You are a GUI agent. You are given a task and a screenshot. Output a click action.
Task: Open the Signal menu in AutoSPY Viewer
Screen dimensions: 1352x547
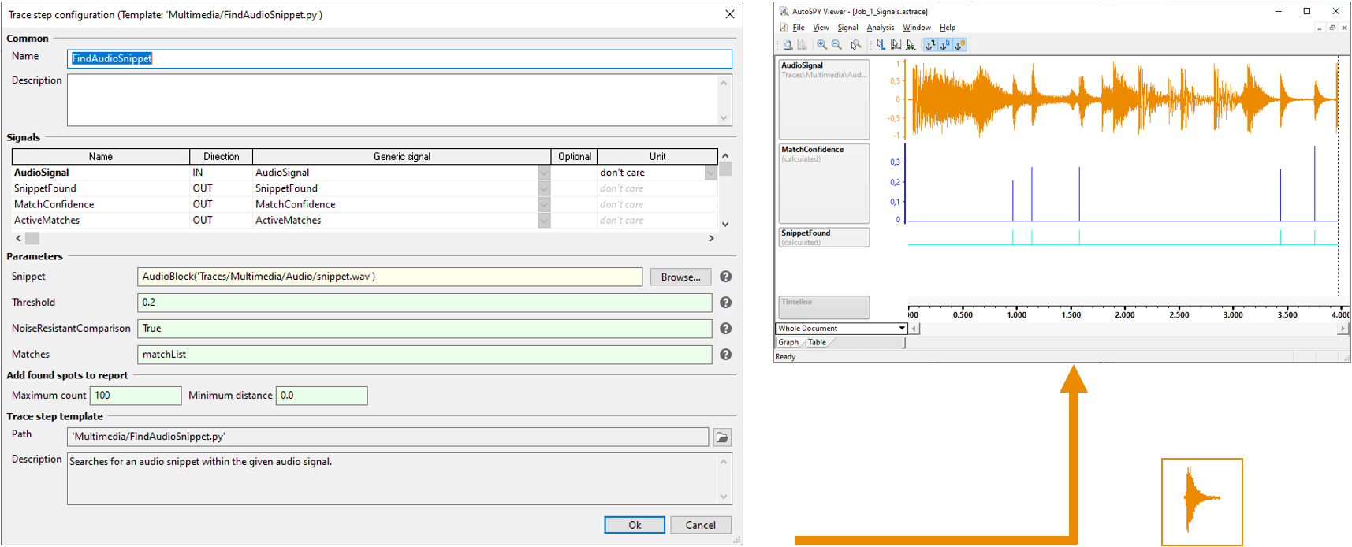coord(847,28)
